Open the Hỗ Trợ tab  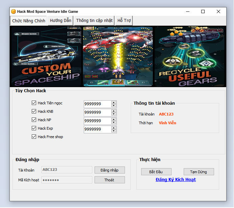pyautogui.click(x=124, y=21)
